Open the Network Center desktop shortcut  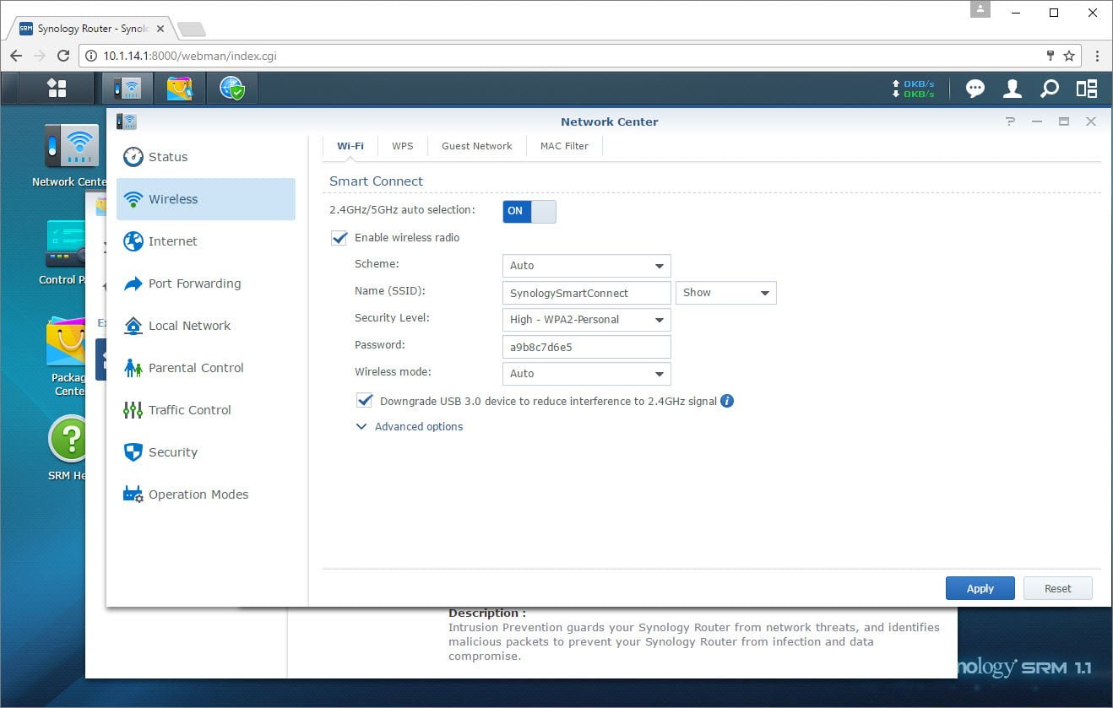(x=72, y=156)
